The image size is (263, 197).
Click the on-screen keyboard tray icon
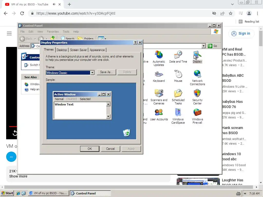tap(238, 193)
